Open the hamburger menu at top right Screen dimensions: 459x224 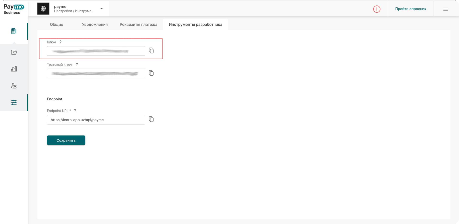click(x=445, y=9)
